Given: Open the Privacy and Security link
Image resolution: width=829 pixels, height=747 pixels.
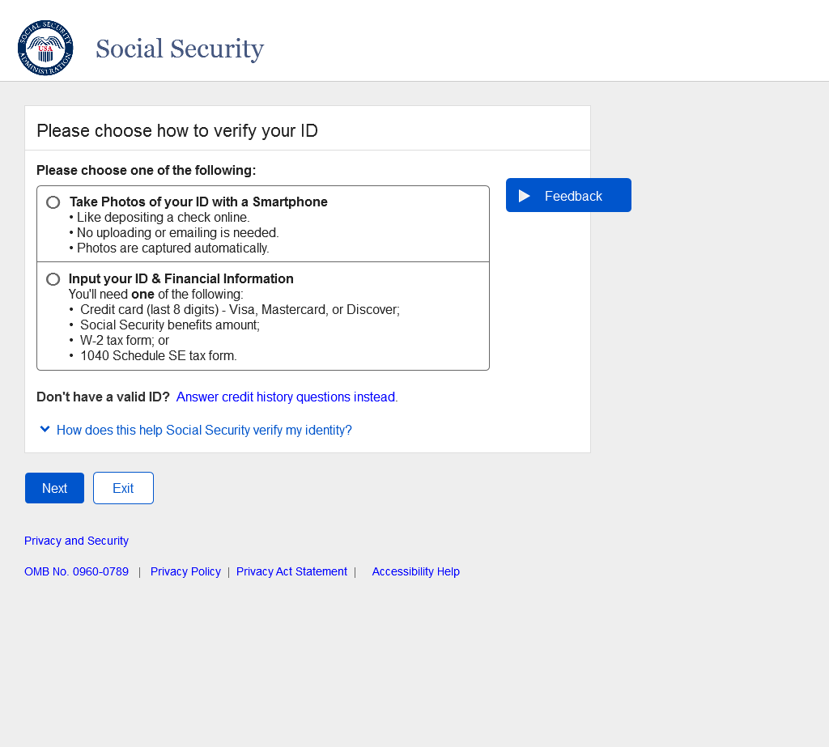Looking at the screenshot, I should click(x=76, y=541).
